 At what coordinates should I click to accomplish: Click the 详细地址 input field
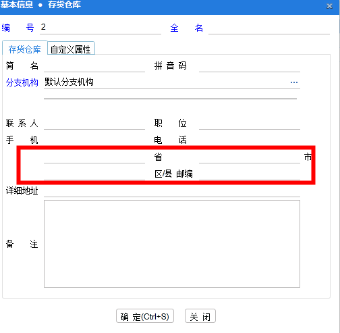[x=172, y=191]
